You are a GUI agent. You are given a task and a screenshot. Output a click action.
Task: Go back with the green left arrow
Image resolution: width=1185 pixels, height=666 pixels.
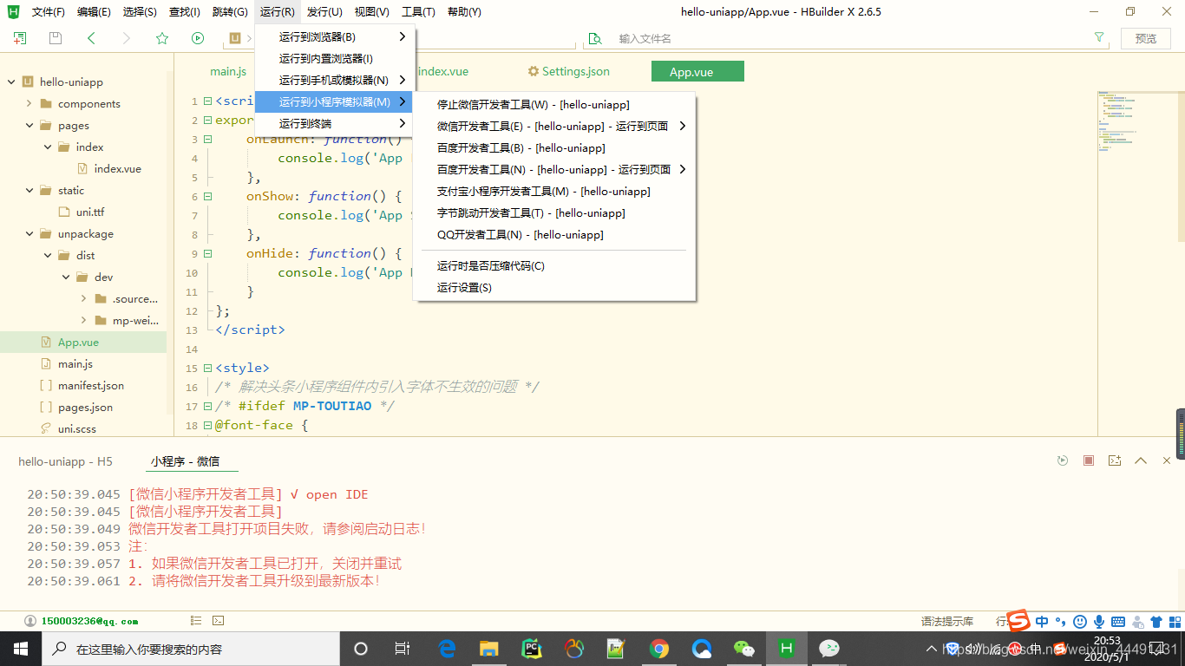pos(91,38)
